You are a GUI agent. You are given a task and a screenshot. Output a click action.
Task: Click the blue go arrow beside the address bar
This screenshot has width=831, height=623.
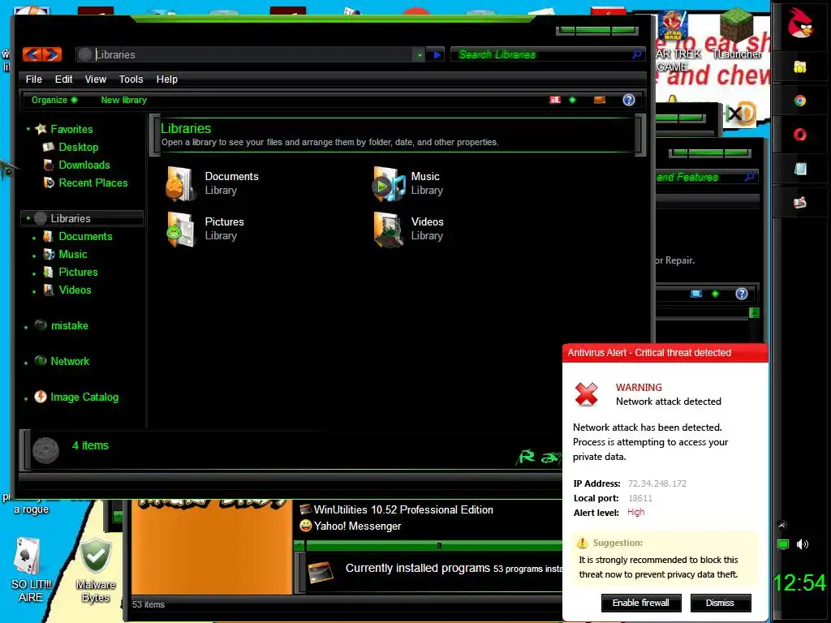[437, 54]
